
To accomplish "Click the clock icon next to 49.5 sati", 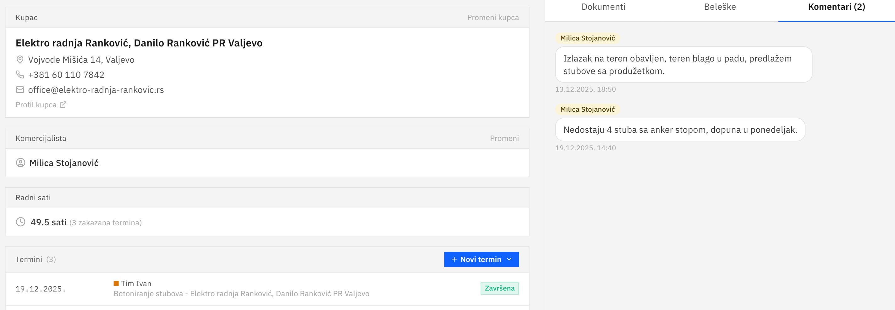I will (20, 222).
